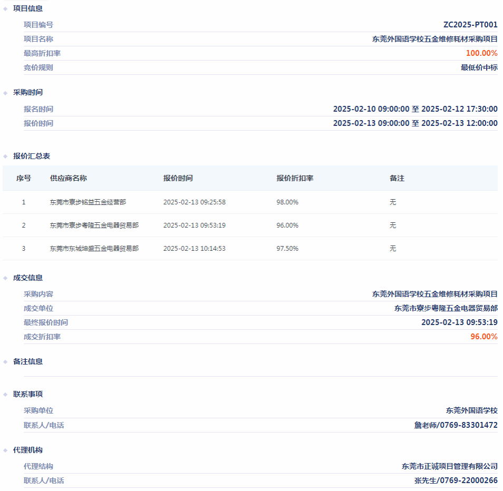The image size is (503, 491).
Task: Click the 报价折扣率 column header
Action: 295,178
